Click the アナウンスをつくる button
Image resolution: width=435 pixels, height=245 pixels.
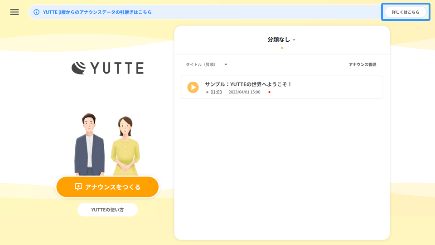107,187
